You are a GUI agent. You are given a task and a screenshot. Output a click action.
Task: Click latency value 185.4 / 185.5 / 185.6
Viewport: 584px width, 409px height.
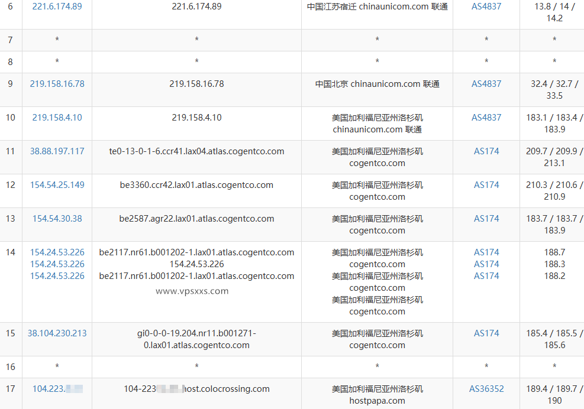click(x=554, y=339)
